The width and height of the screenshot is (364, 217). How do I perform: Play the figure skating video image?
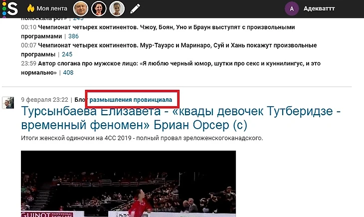[x=128, y=184]
